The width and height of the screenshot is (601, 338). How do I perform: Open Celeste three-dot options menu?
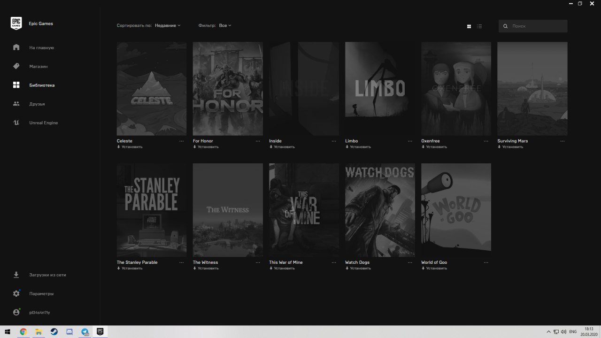pos(182,141)
